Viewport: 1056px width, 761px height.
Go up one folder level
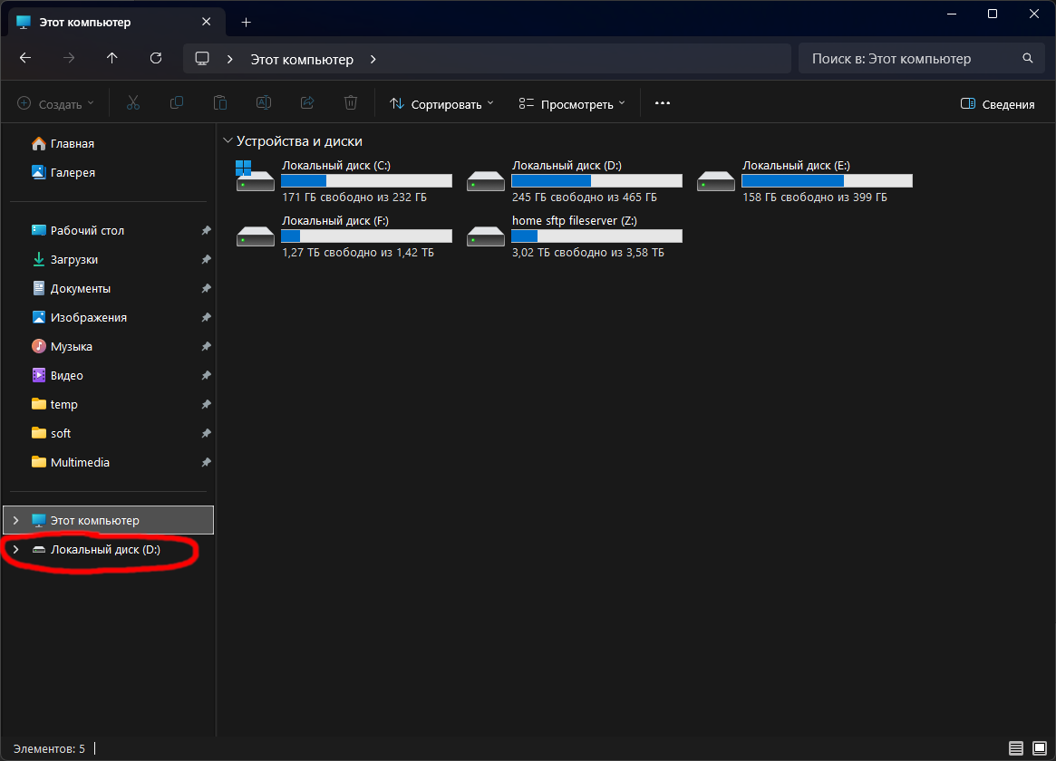click(111, 58)
